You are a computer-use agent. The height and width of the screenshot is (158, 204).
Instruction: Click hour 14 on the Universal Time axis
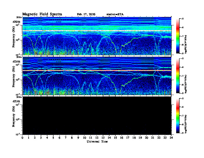click(109, 138)
